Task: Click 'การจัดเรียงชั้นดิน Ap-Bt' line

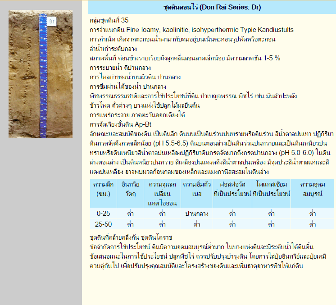Action: [x=121, y=124]
